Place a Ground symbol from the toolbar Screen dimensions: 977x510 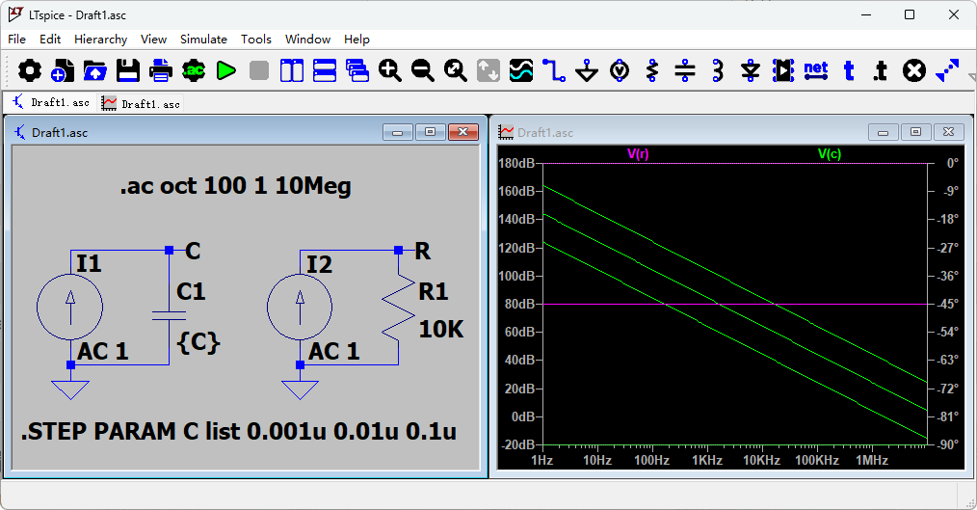(x=587, y=70)
